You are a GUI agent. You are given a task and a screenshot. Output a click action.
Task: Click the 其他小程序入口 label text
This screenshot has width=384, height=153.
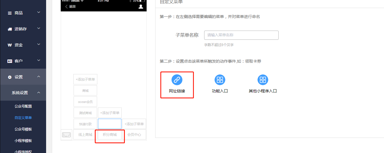(x=263, y=91)
